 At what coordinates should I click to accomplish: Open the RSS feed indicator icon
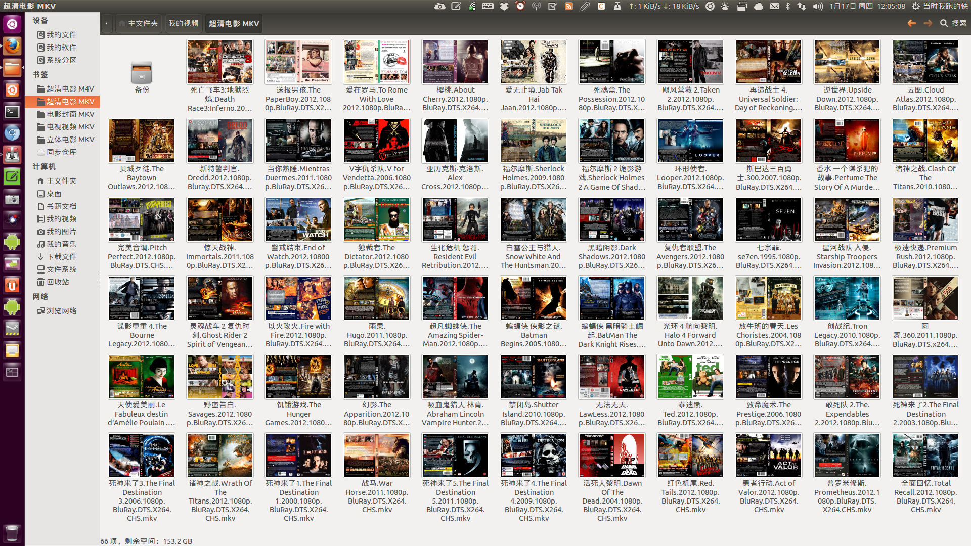(x=569, y=6)
